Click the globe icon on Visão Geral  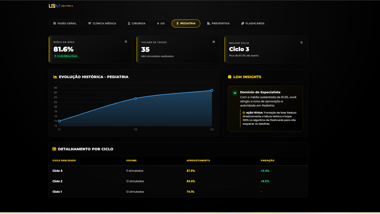(55, 23)
